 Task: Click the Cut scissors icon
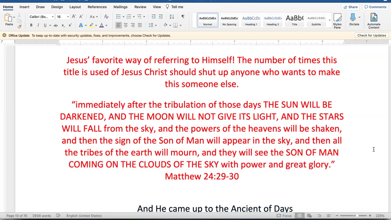pos(19,16)
